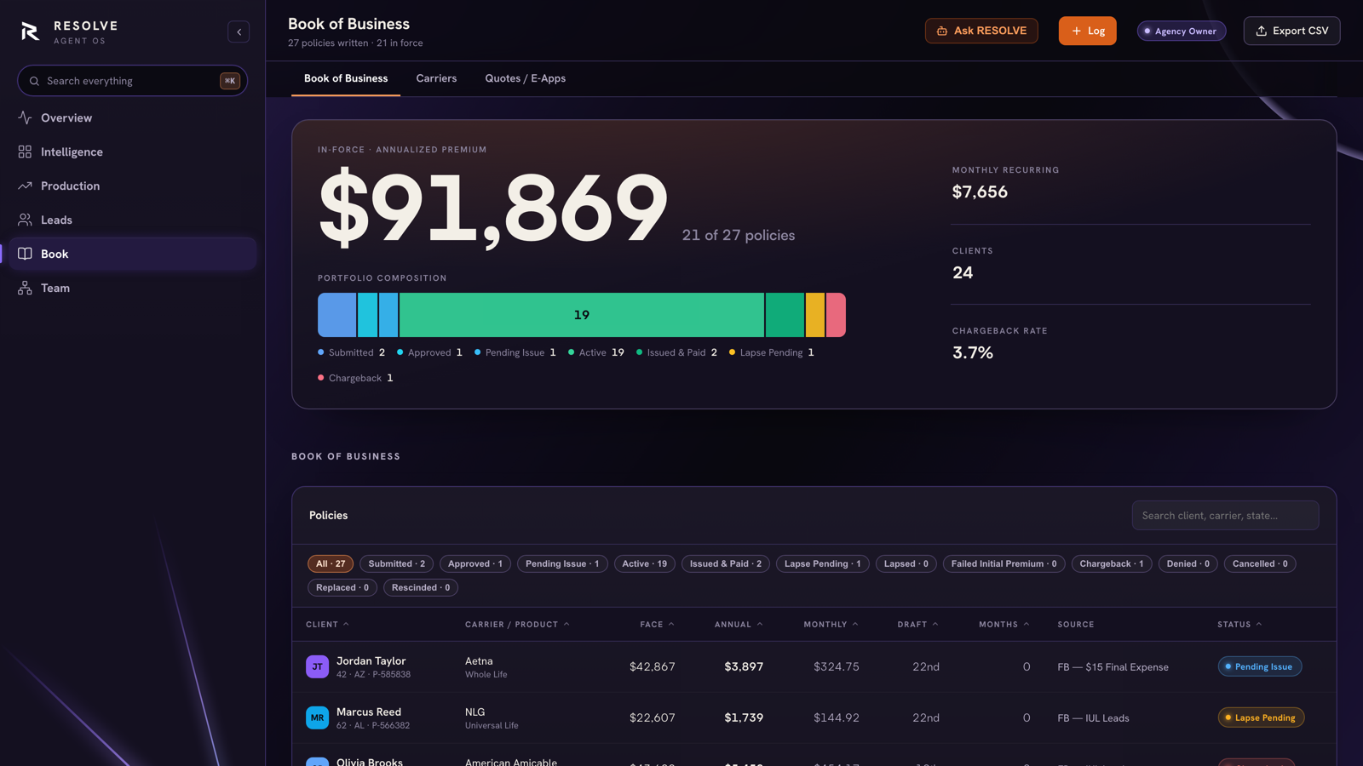Screen dimensions: 1363x766
Task: Click the Agency Owner role badge
Action: pos(1182,31)
